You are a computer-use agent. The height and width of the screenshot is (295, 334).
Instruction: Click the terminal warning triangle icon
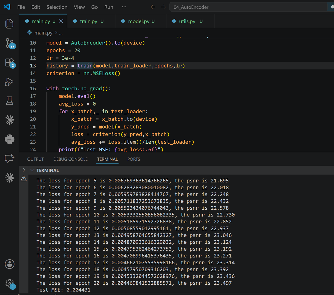point(24,178)
